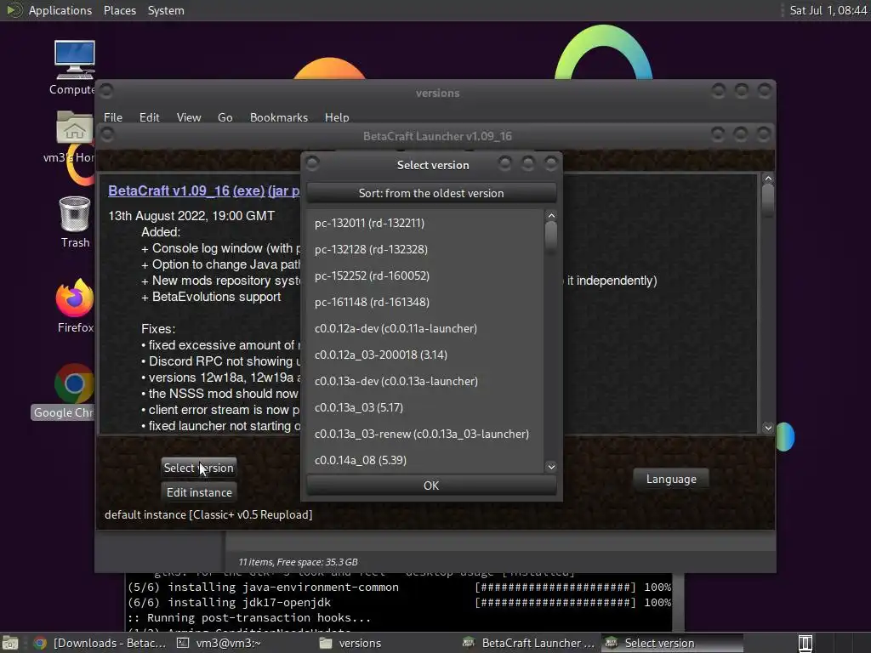Toggle sort order button from the oldest version
871x653 pixels.
coord(431,193)
